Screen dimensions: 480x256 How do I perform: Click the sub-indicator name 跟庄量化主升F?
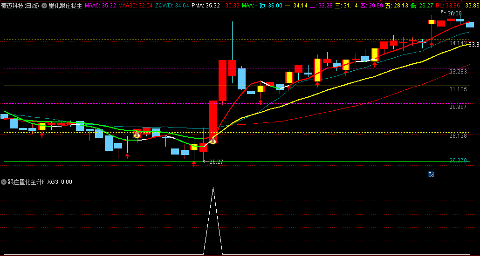click(26, 182)
